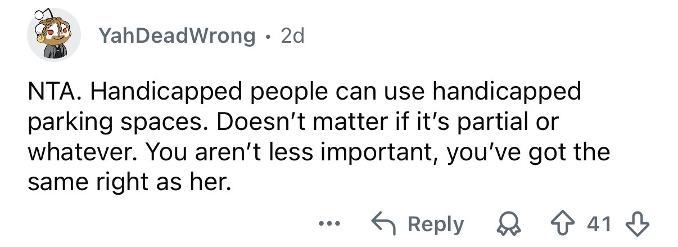Click the word "Handicapped" right after NTA

[x=155, y=92]
